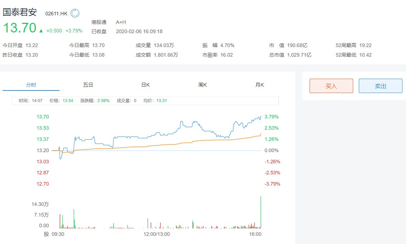Image resolution: width=406 pixels, height=244 pixels.
Task: Click the 均价 13.31 value in info bar
Action: [x=161, y=100]
